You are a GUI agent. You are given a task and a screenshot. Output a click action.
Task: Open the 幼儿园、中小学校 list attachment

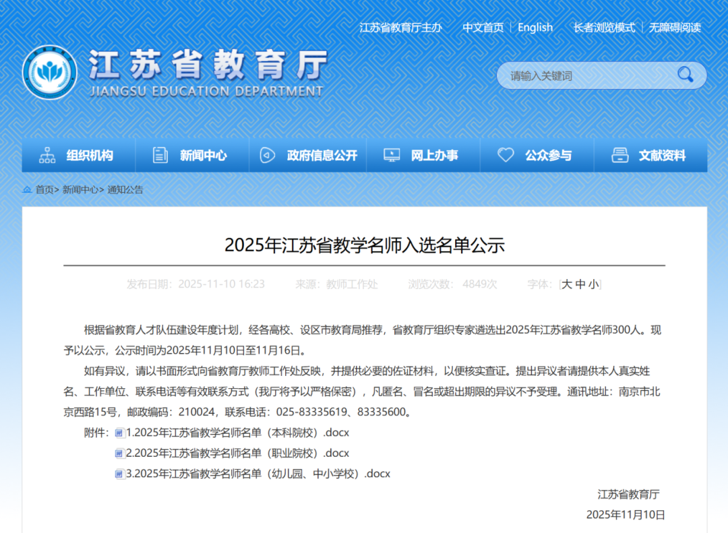click(257, 474)
